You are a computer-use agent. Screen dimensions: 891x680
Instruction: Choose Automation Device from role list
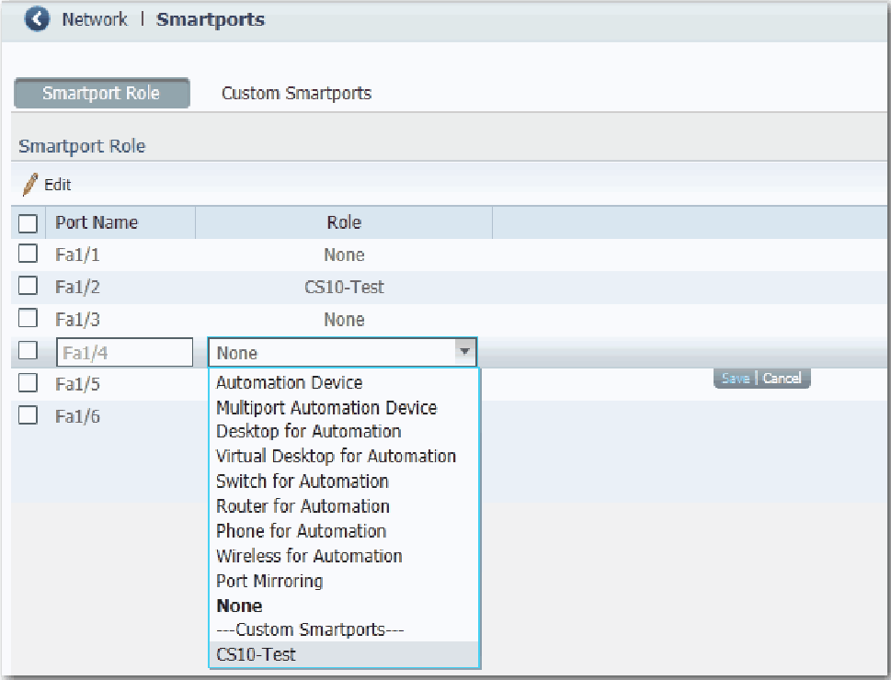(x=289, y=382)
